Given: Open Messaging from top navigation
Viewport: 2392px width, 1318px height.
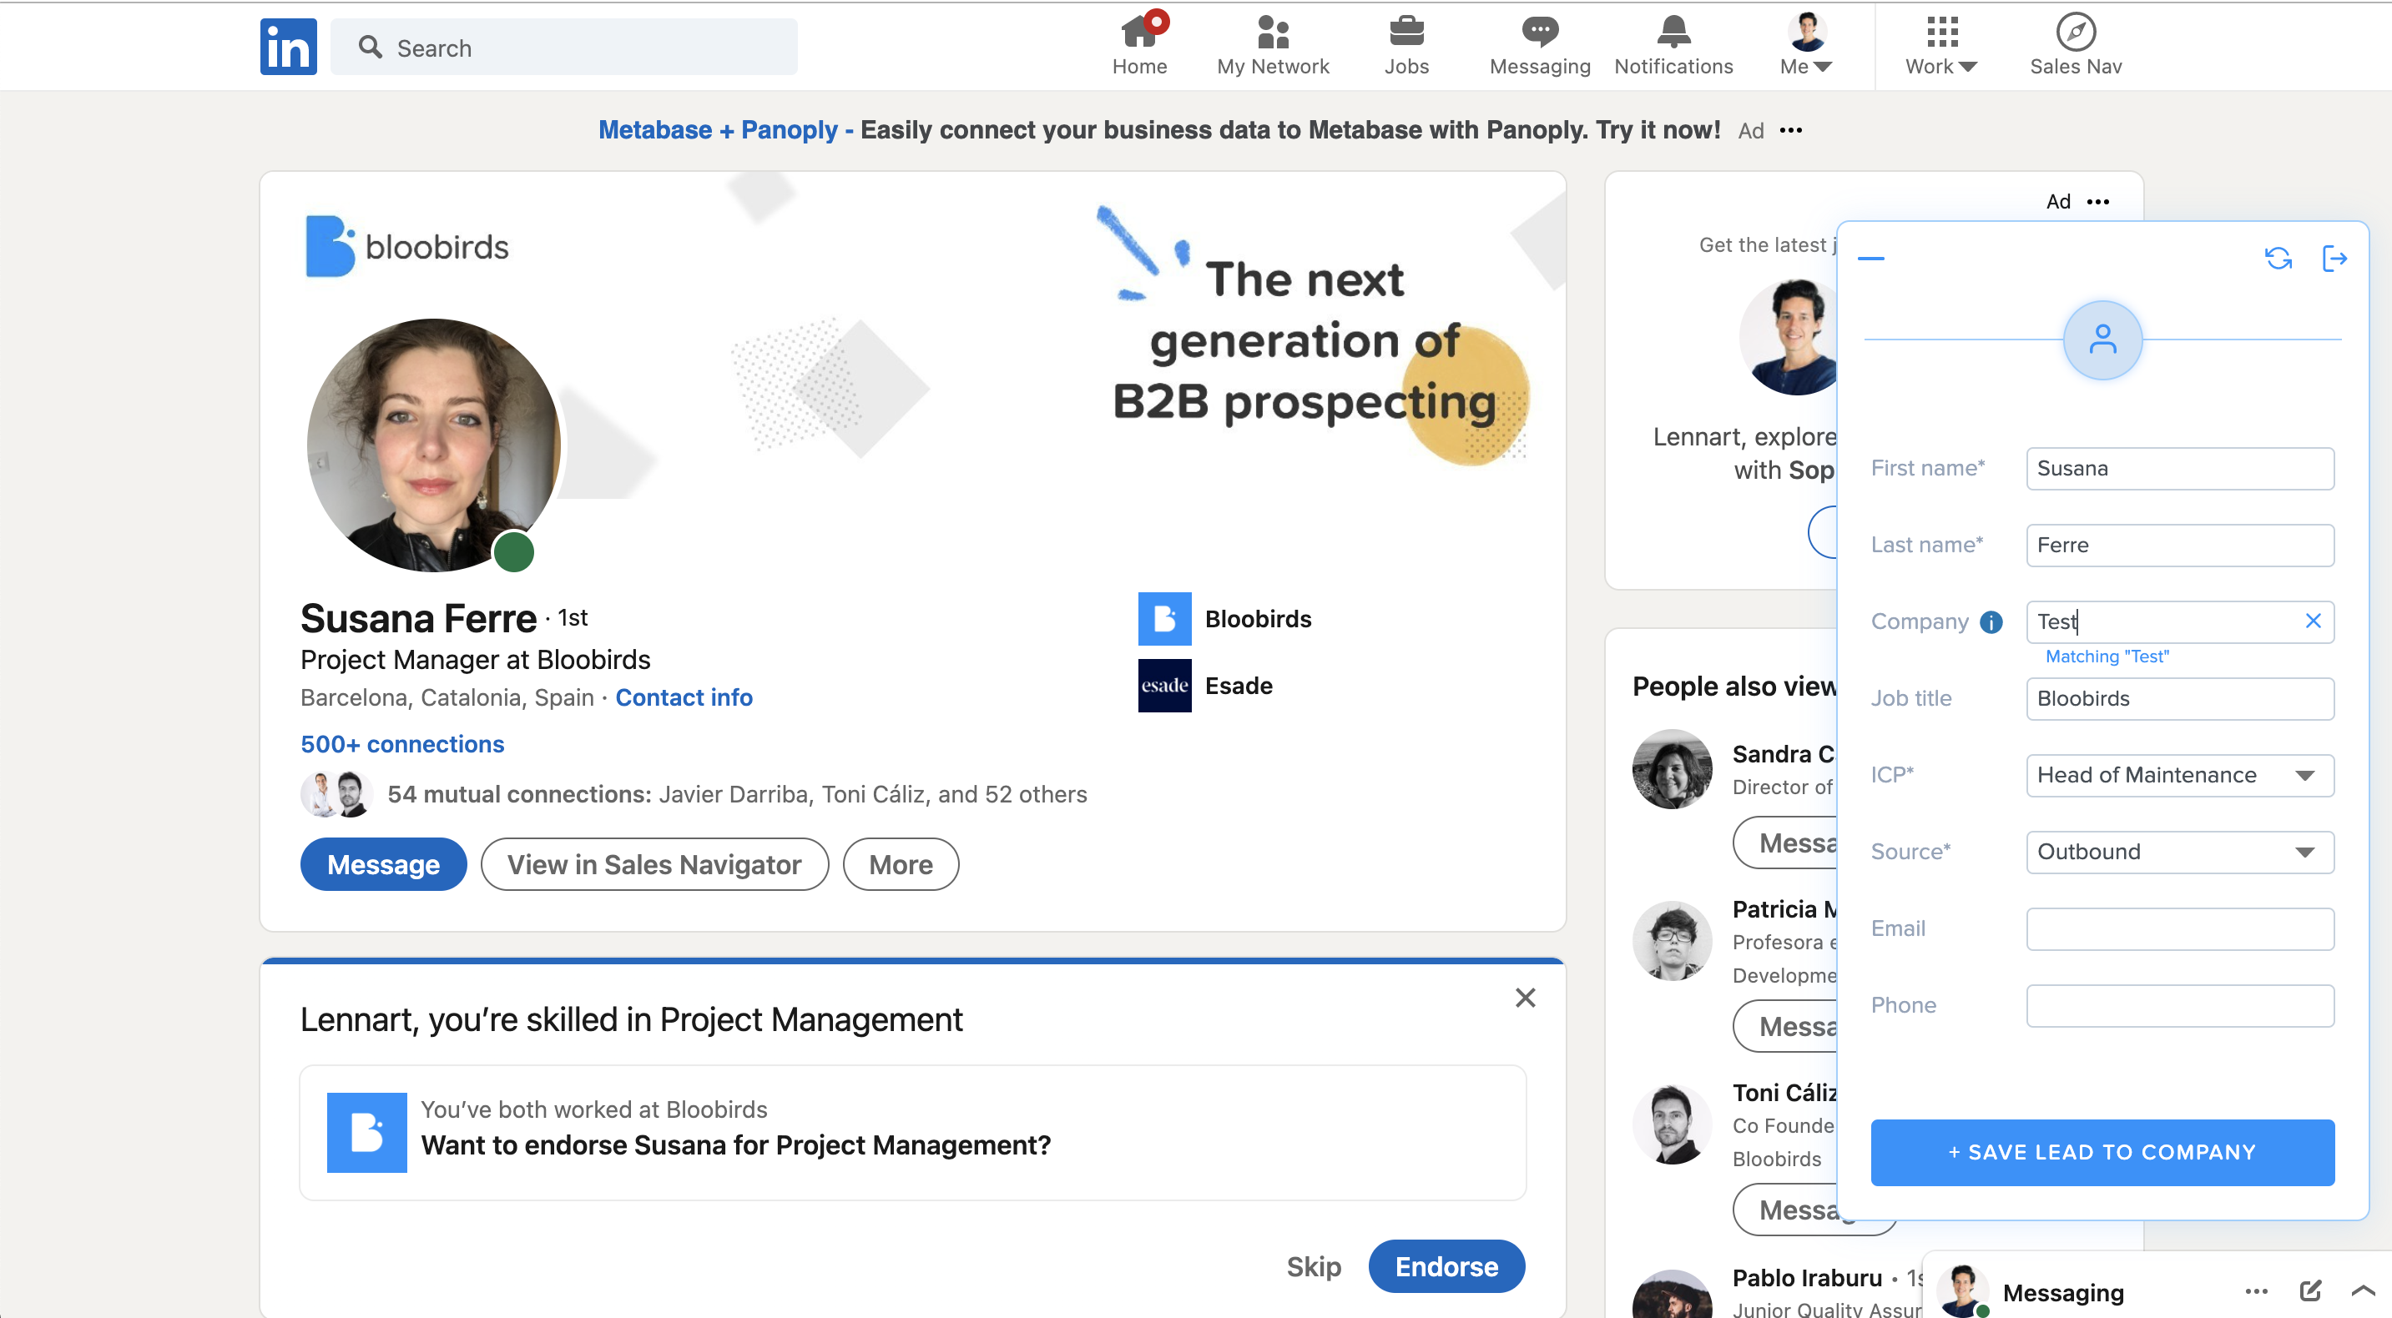Looking at the screenshot, I should 1539,46.
